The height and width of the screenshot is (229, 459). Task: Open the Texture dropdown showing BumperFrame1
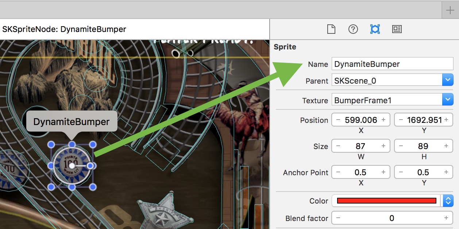[x=448, y=99]
